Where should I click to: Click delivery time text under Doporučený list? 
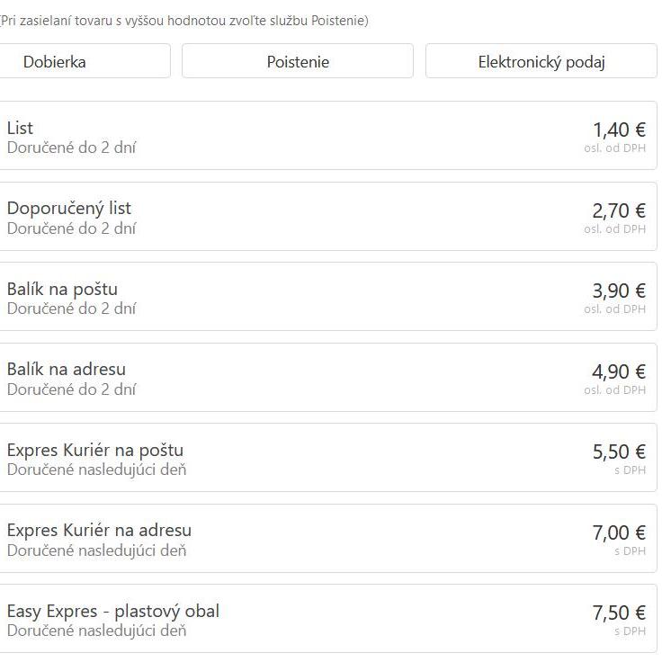(72, 228)
